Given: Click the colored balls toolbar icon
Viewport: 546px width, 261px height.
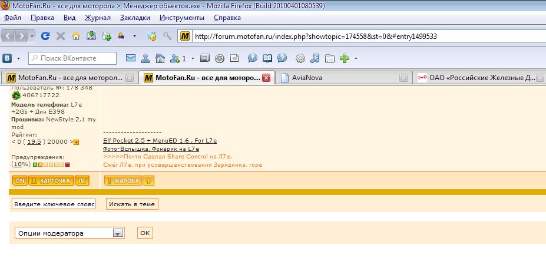Looking at the screenshot, I should (121, 35).
